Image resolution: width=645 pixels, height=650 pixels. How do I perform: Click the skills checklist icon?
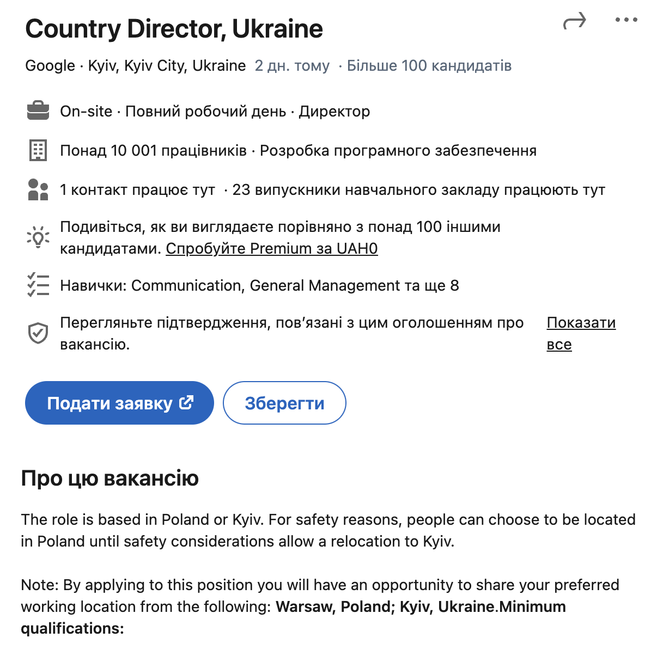[x=38, y=285]
